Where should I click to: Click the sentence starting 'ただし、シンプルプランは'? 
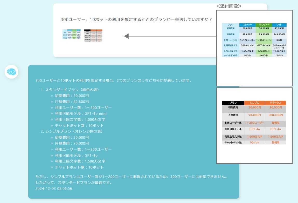point(131,177)
